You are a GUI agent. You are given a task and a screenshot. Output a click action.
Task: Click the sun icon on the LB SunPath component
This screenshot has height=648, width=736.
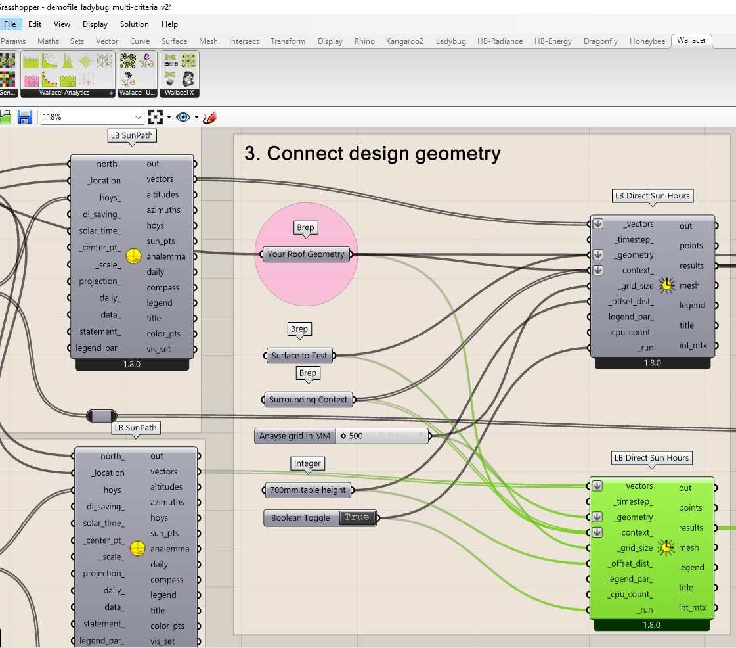point(134,256)
